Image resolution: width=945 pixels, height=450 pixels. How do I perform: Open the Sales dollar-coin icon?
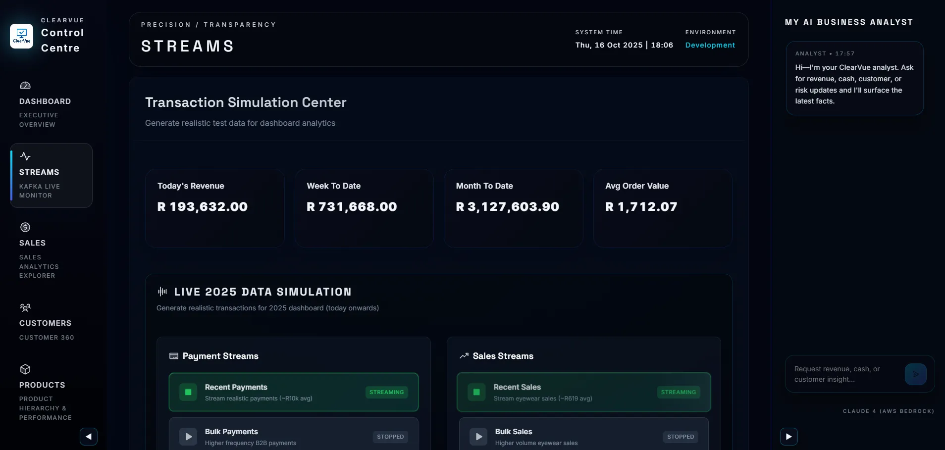pyautogui.click(x=25, y=227)
